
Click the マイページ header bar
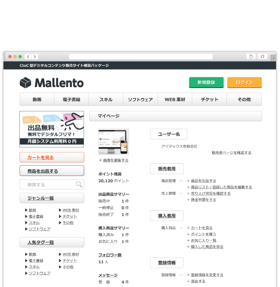175,116
